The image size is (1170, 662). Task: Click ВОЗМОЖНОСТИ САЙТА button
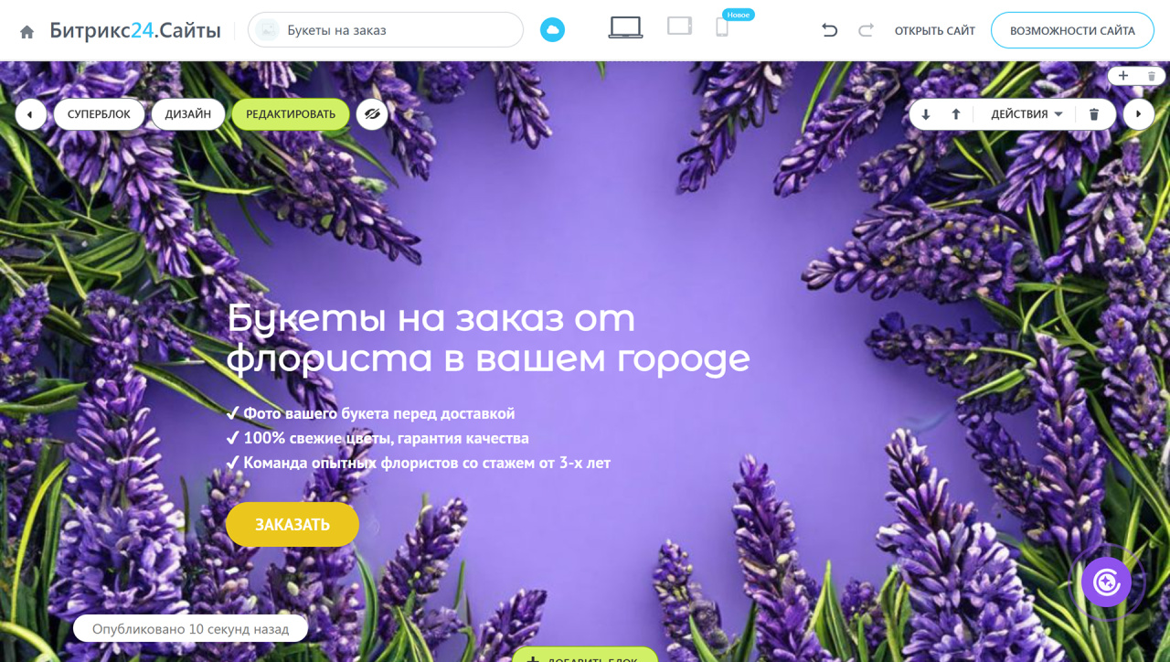1072,30
